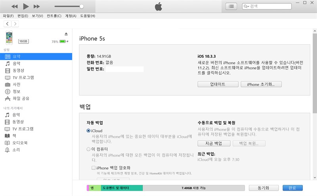317x196 pixels.
Task: Click the play button
Action: [26, 6]
